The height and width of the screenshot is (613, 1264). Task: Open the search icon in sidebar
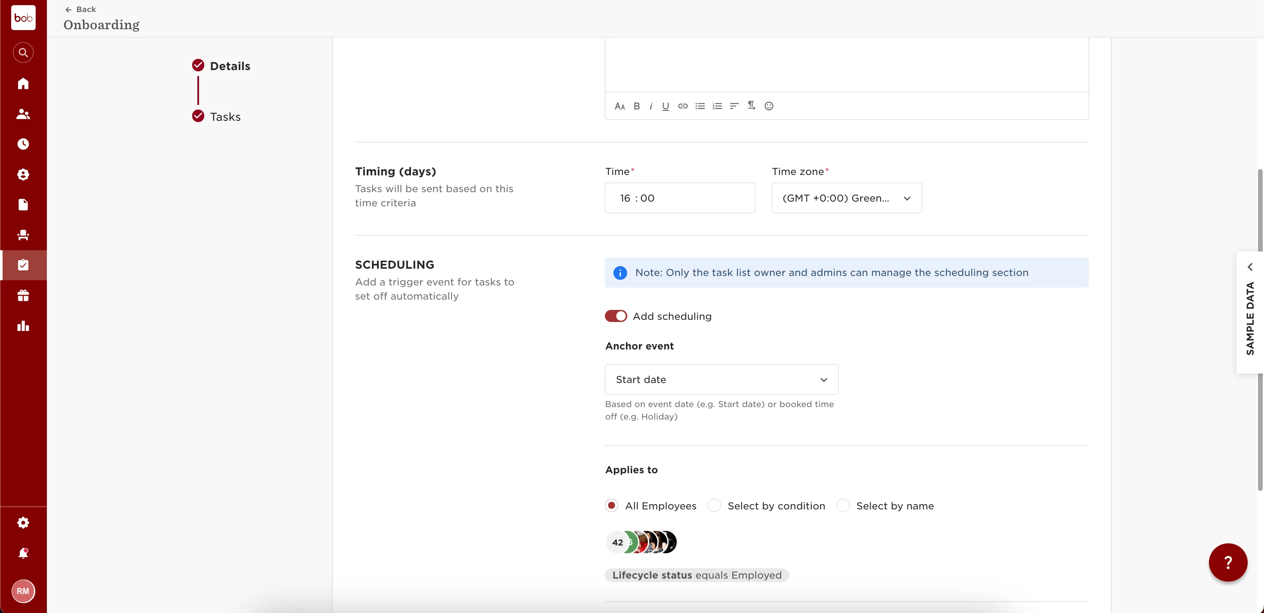tap(23, 52)
